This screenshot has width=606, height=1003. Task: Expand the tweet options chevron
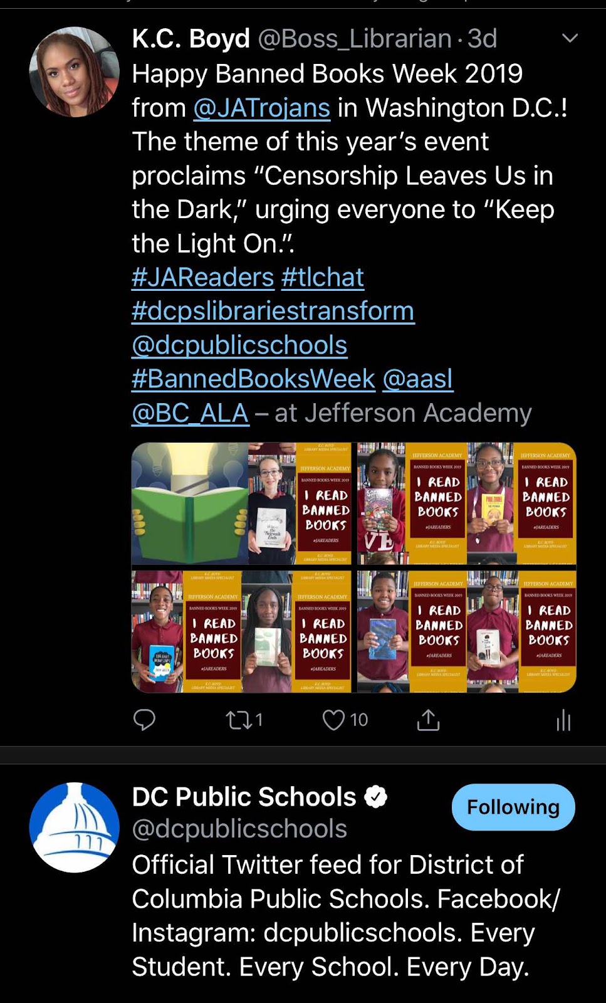(x=570, y=38)
